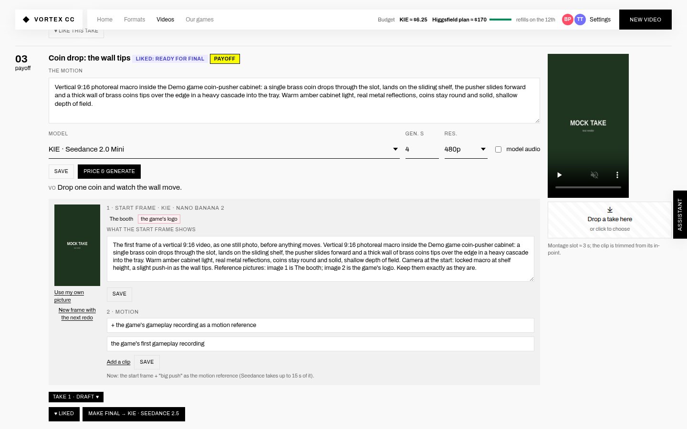This screenshot has height=429, width=687.
Task: Click the Higgsfield budget progress bar
Action: point(500,20)
